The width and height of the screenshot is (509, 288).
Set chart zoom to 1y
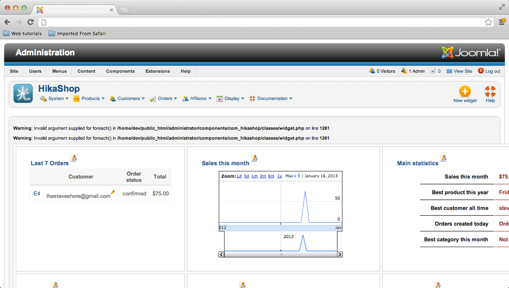click(280, 176)
